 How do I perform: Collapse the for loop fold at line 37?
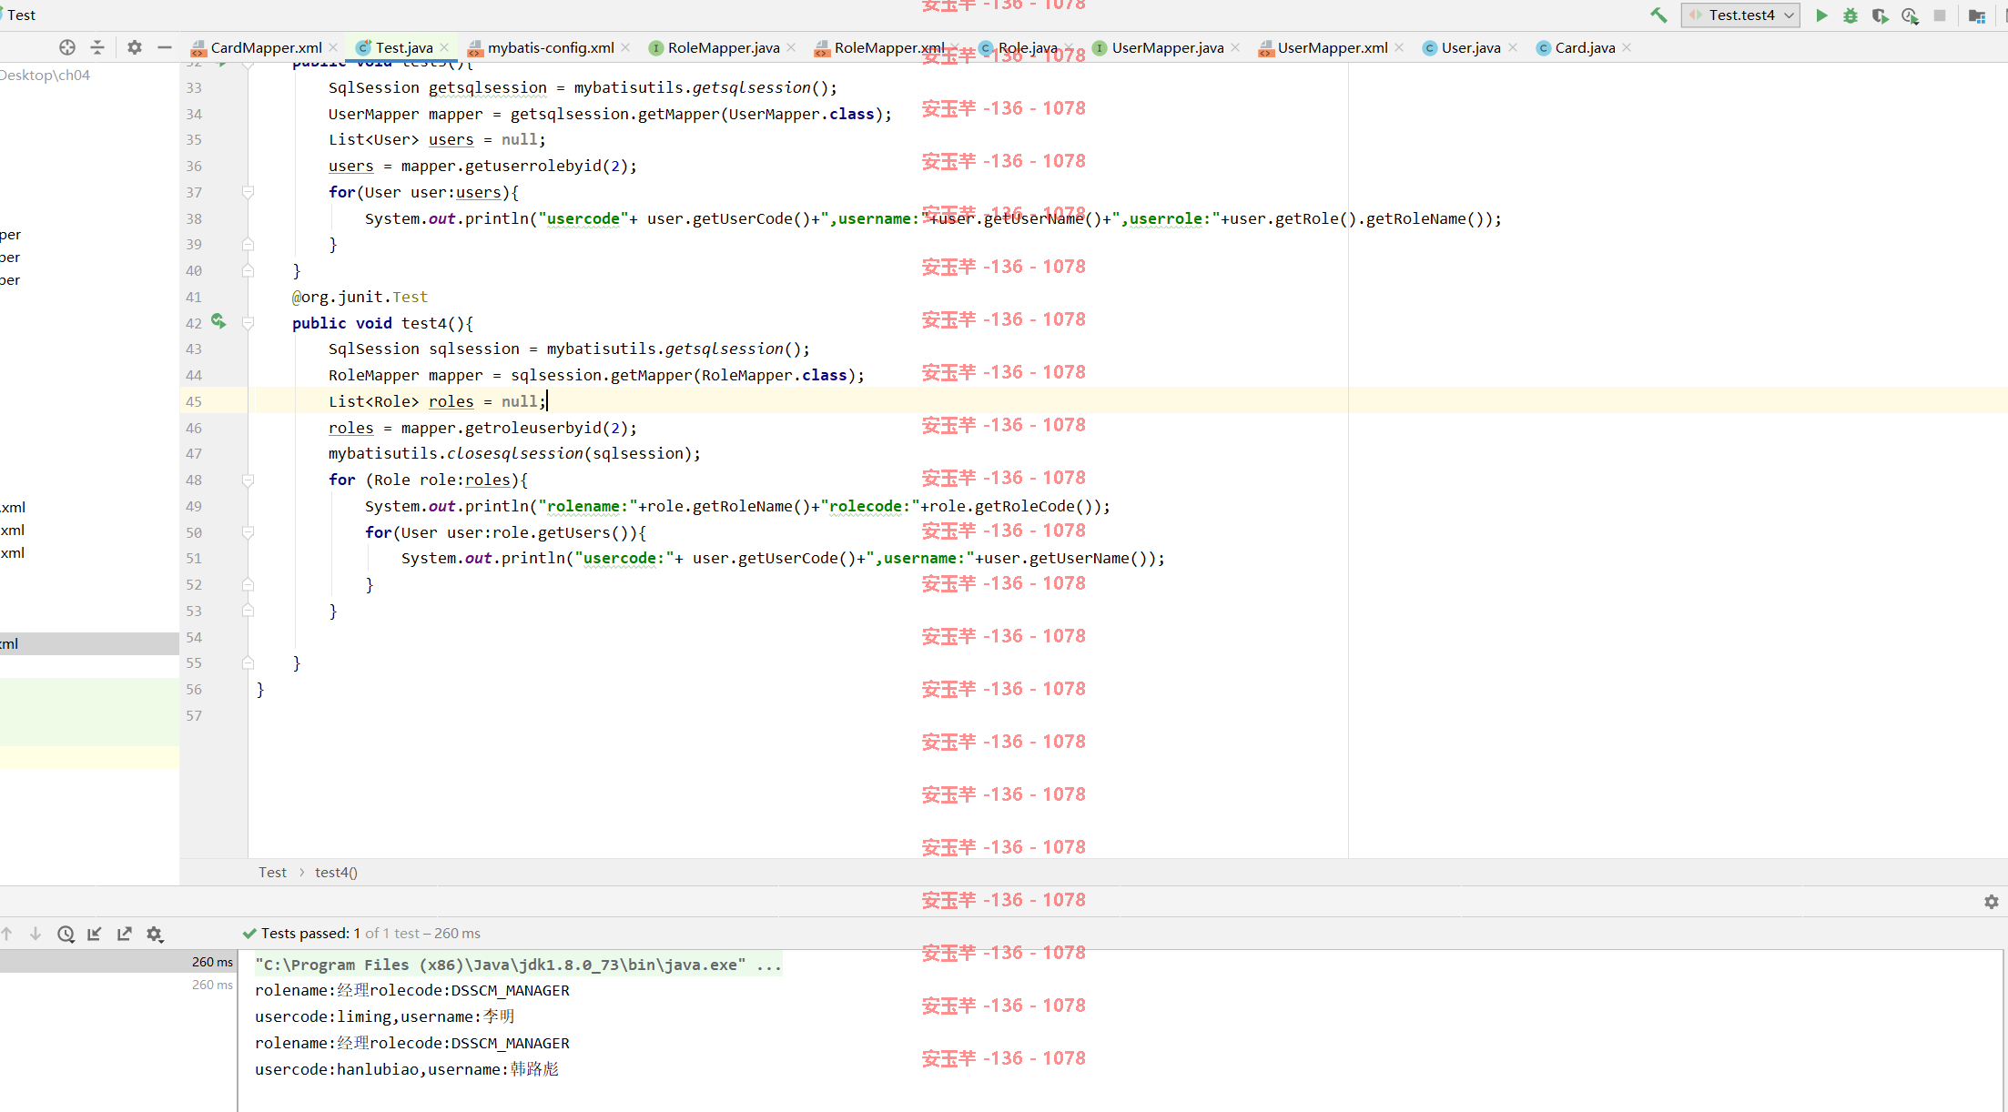click(248, 192)
